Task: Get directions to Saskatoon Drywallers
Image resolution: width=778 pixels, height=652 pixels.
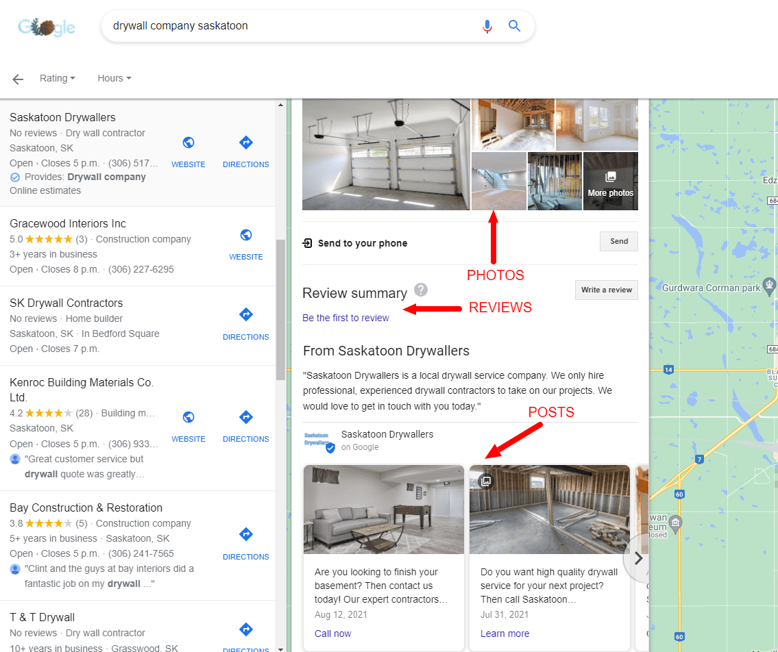Action: point(245,142)
